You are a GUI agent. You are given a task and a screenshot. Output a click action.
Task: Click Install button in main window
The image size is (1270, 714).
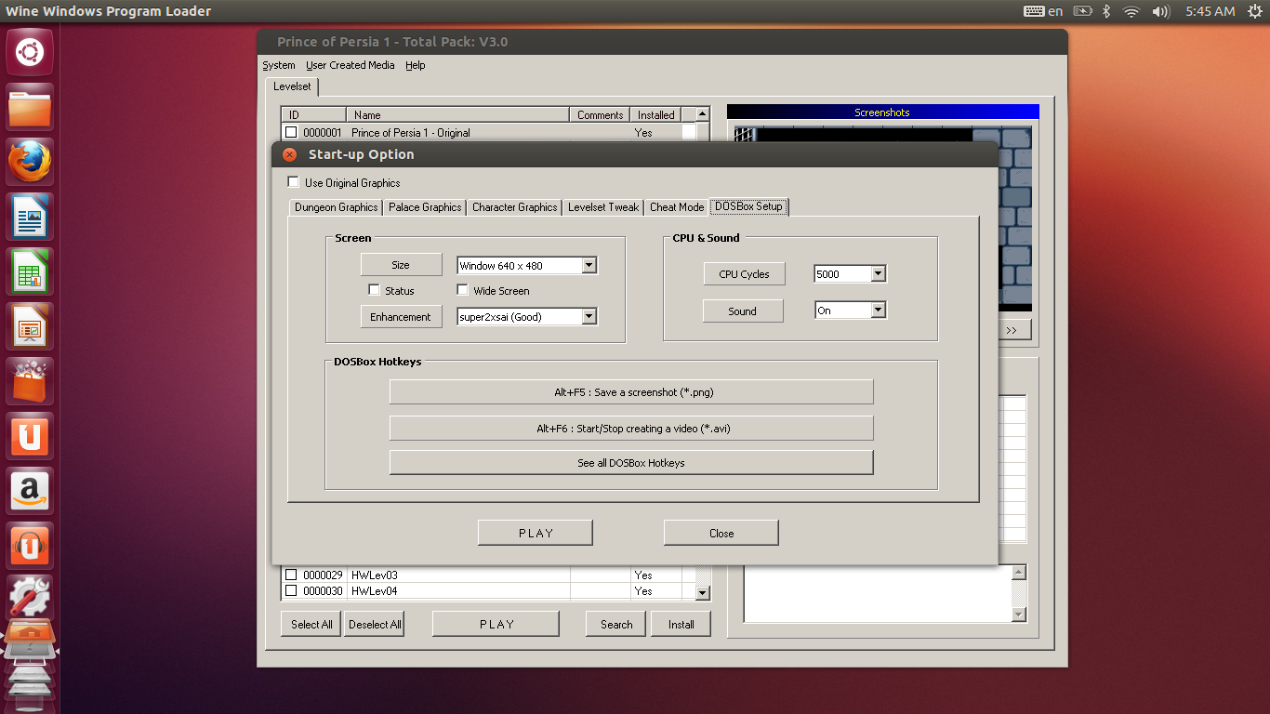pyautogui.click(x=681, y=624)
